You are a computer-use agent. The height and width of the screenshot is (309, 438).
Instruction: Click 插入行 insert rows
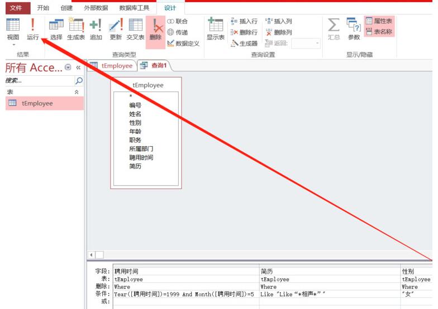pyautogui.click(x=244, y=21)
